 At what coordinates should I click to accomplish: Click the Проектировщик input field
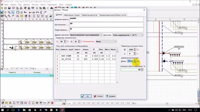[106, 30]
